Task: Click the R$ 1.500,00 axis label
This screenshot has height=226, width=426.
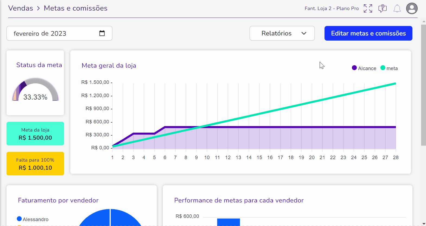Action: (95, 82)
